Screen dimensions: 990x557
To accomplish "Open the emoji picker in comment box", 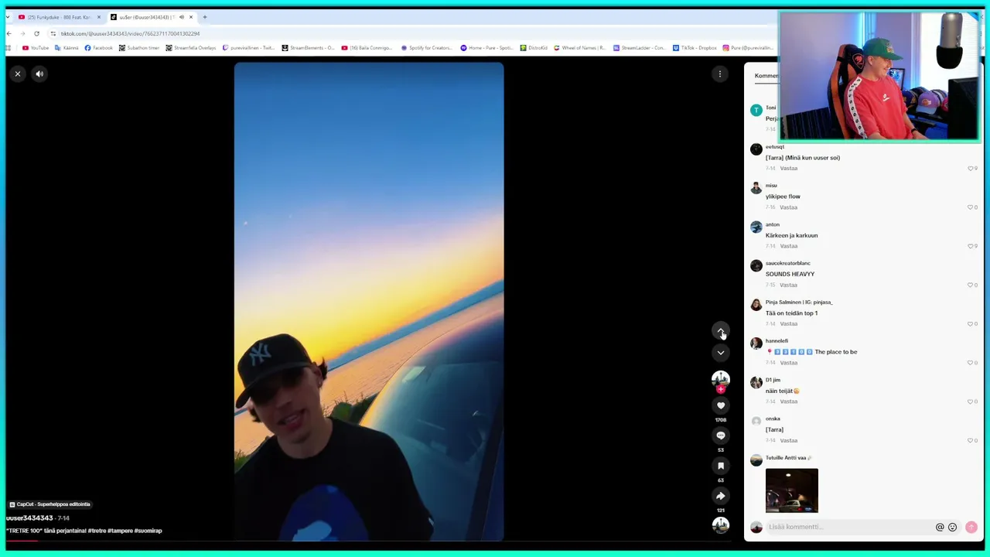I will [952, 527].
